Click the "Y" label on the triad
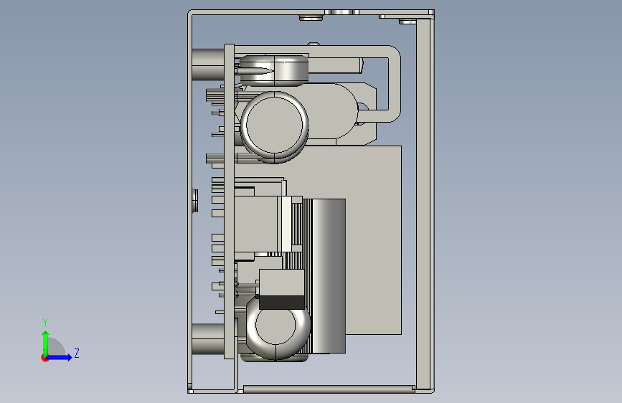Image resolution: width=622 pixels, height=403 pixels. click(45, 323)
